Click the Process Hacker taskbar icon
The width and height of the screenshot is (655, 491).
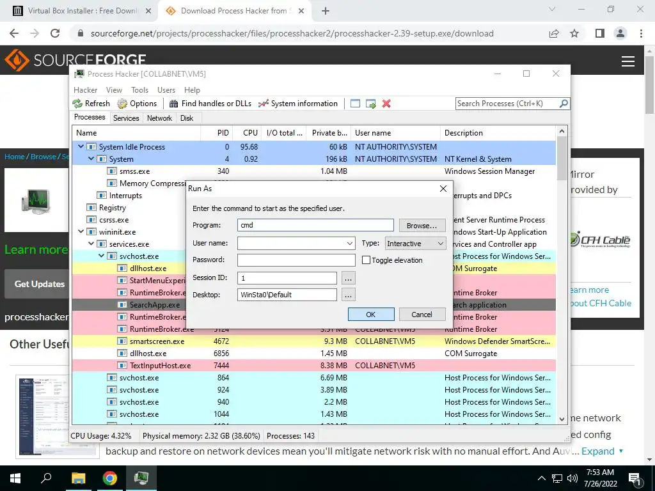click(141, 478)
